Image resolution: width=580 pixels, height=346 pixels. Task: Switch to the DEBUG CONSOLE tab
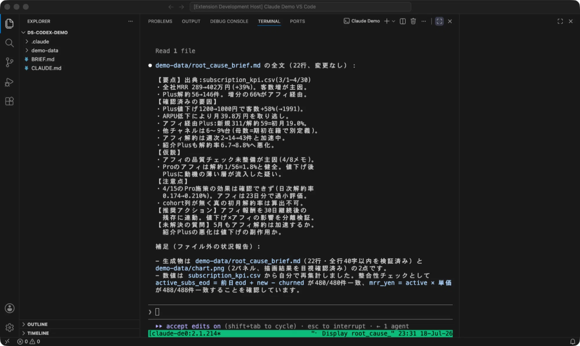coord(229,21)
